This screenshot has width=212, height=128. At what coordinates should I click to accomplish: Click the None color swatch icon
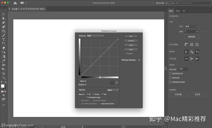(x=5, y=92)
